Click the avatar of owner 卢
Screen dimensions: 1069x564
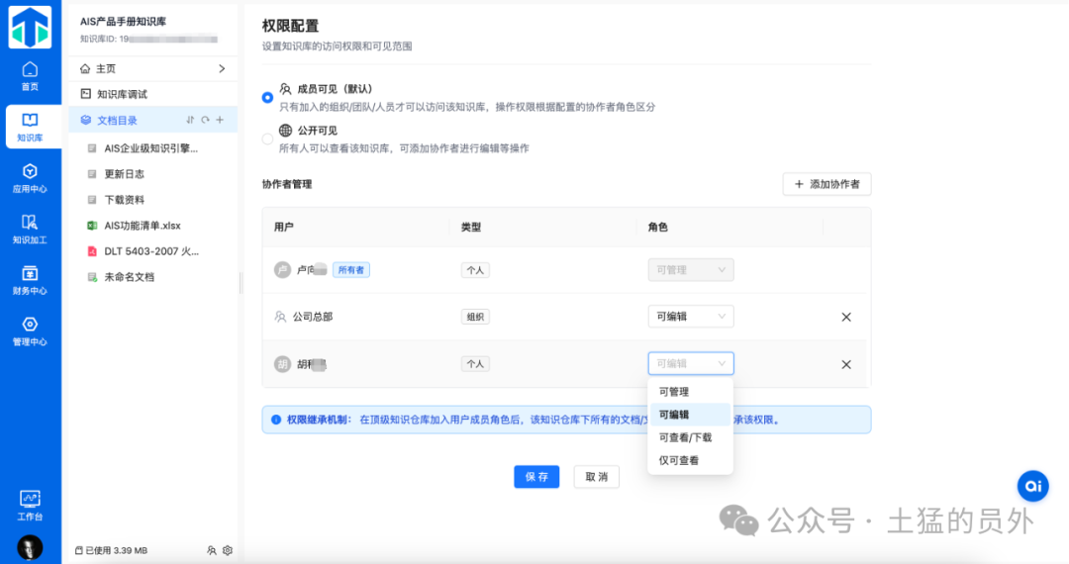click(x=282, y=270)
